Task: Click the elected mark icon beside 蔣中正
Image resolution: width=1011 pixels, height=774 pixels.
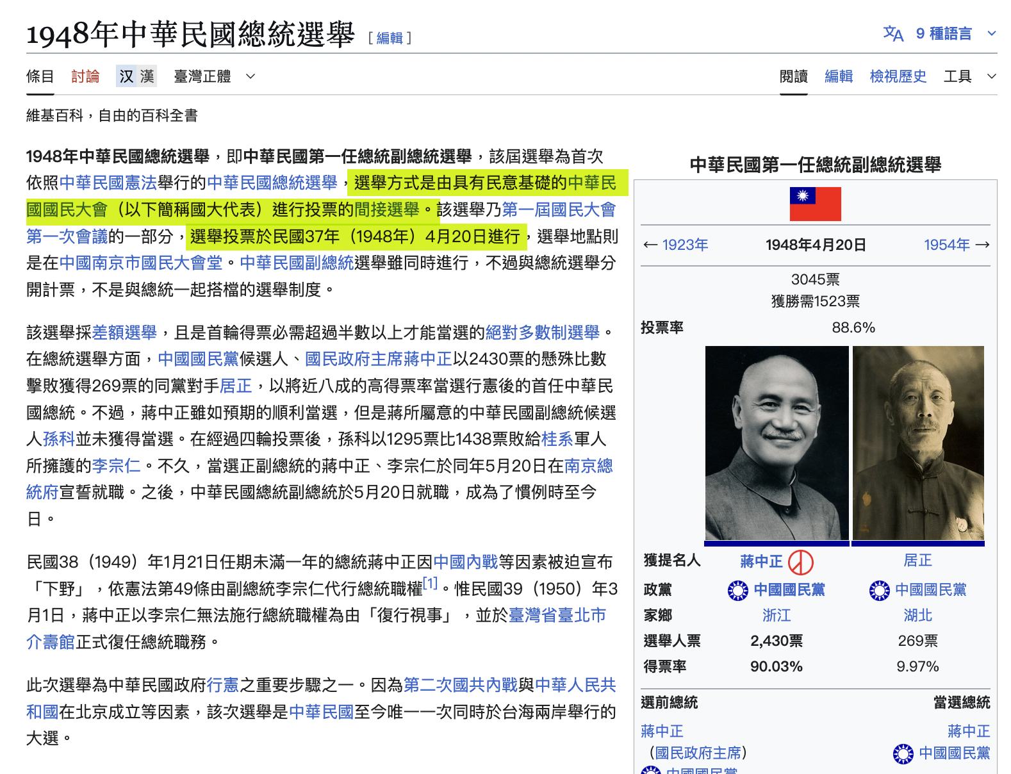Action: click(x=800, y=563)
